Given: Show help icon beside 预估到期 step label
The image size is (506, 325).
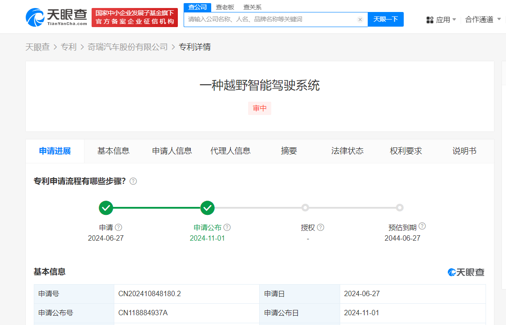Looking at the screenshot, I should click(422, 226).
